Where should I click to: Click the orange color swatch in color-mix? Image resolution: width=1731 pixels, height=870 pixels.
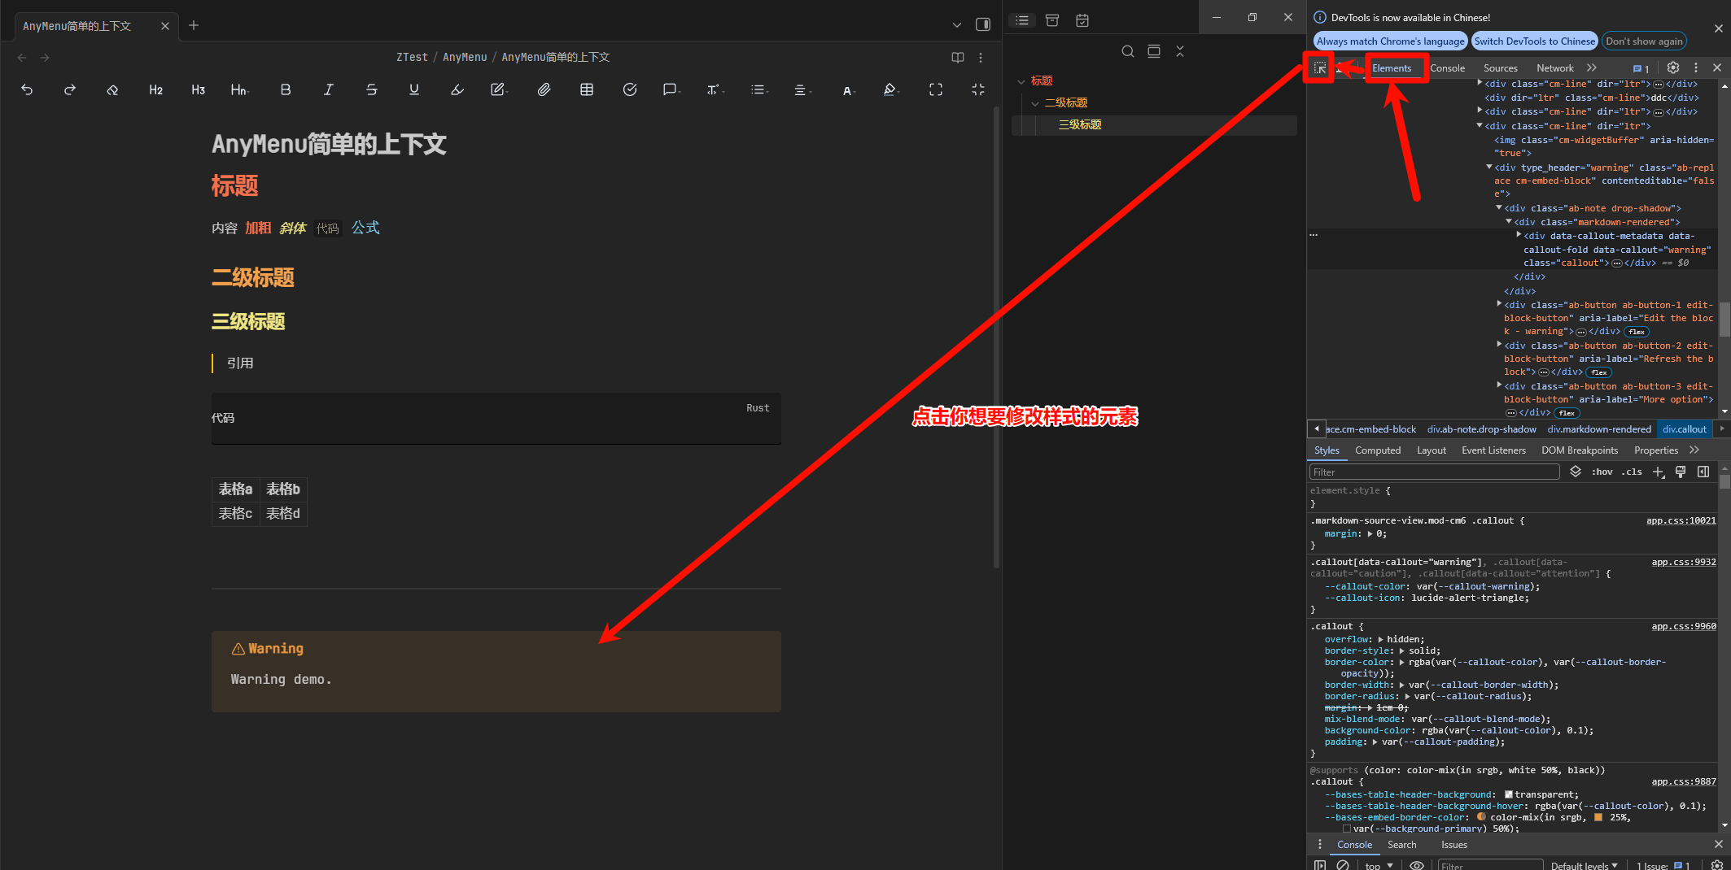point(1598,817)
